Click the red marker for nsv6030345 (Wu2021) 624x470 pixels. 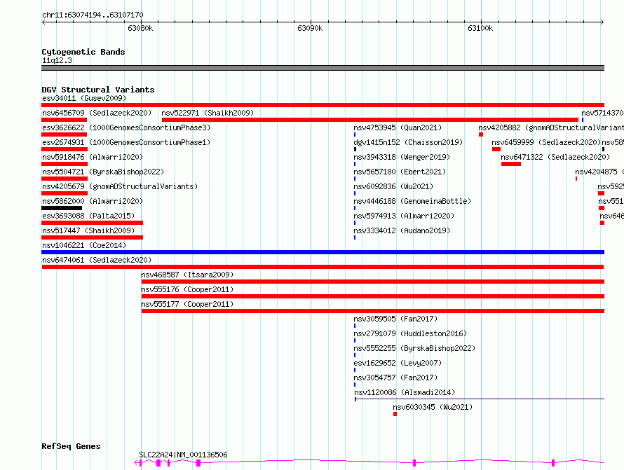pos(395,414)
